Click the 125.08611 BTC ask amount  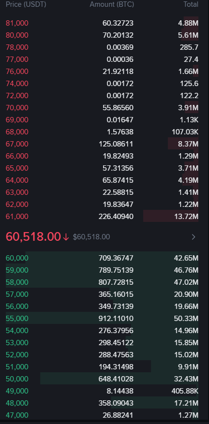[x=116, y=144]
